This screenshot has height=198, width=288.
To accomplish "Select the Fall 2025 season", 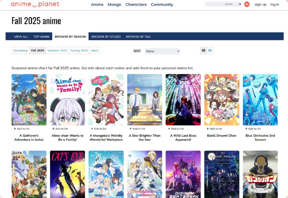I will point(38,50).
